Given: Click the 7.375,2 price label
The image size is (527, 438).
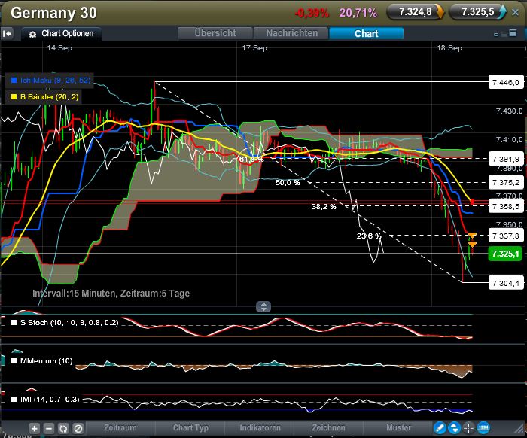Looking at the screenshot, I should [505, 183].
